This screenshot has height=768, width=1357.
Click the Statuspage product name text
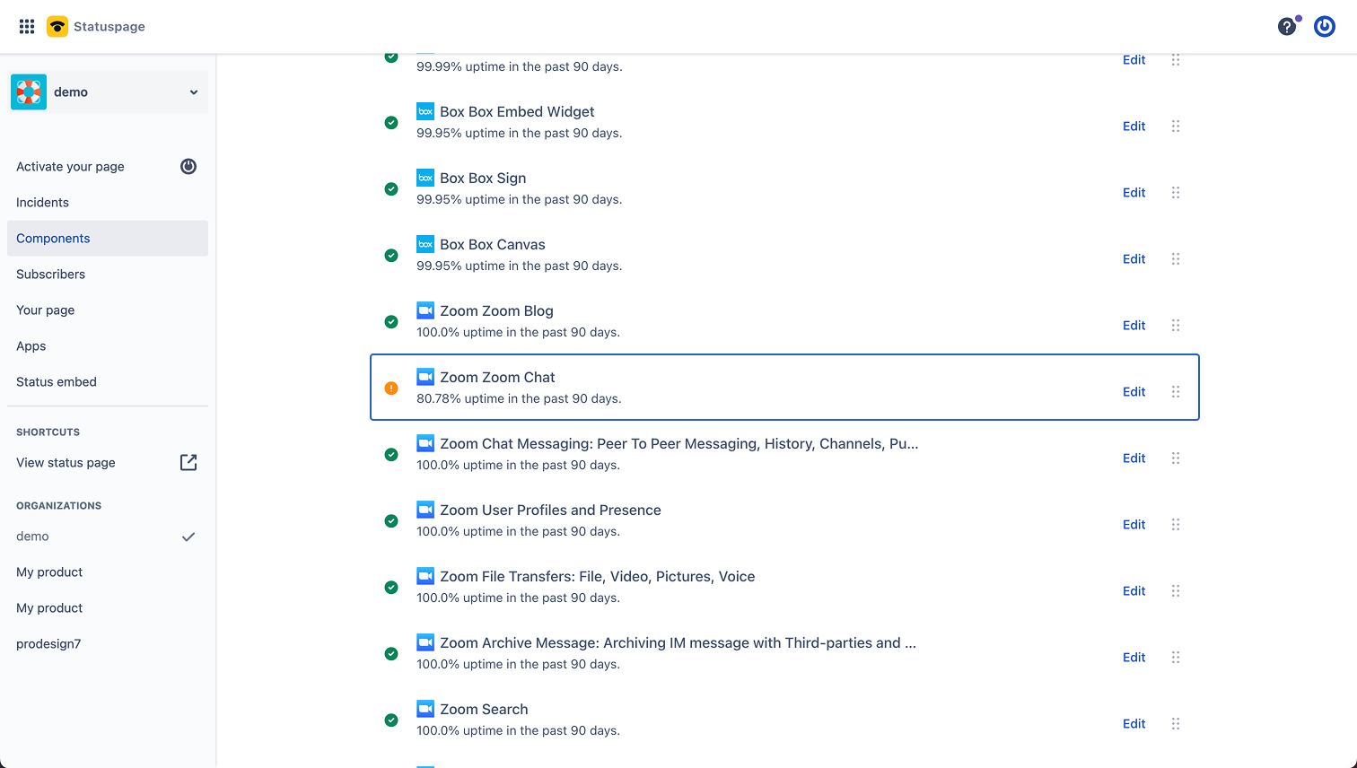(x=109, y=27)
